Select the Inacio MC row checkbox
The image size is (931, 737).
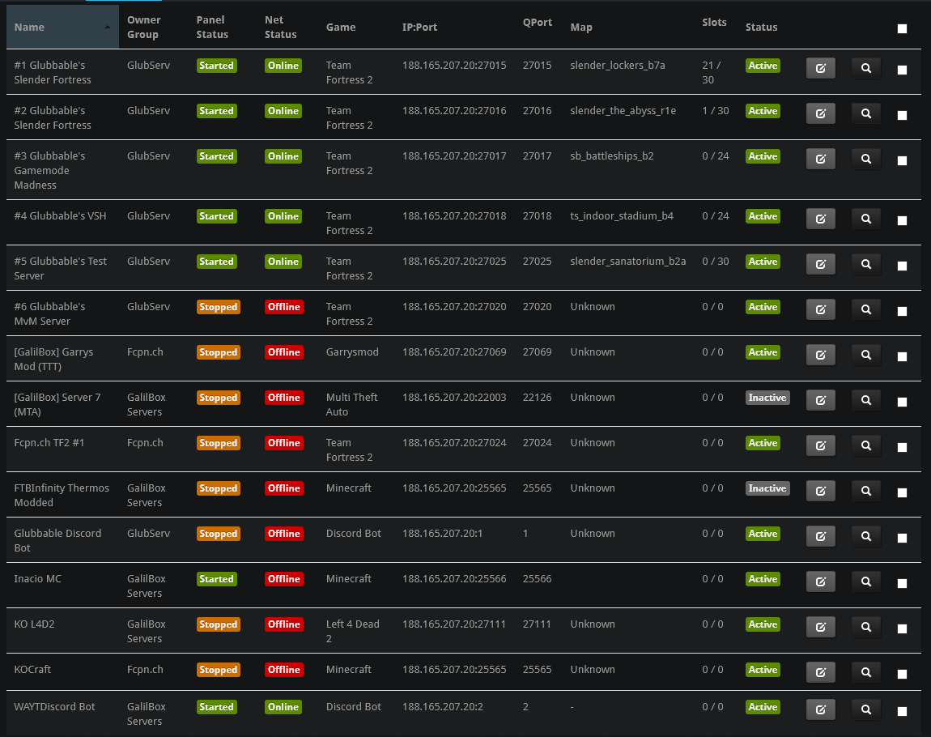pos(902,584)
